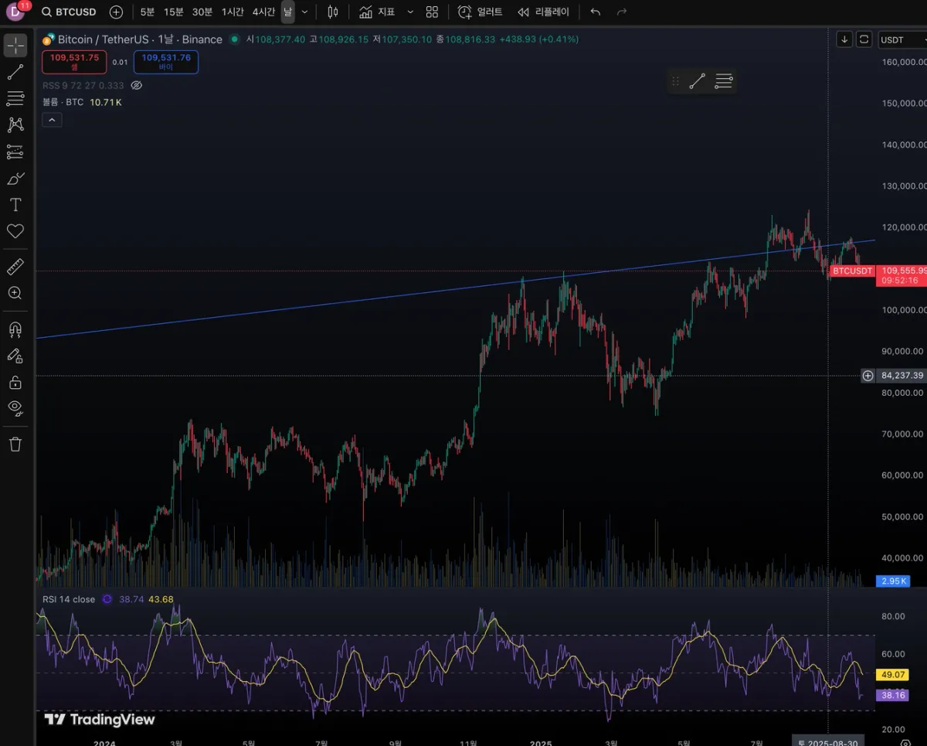
Task: Open the USDT currency dropdown
Action: pos(902,39)
